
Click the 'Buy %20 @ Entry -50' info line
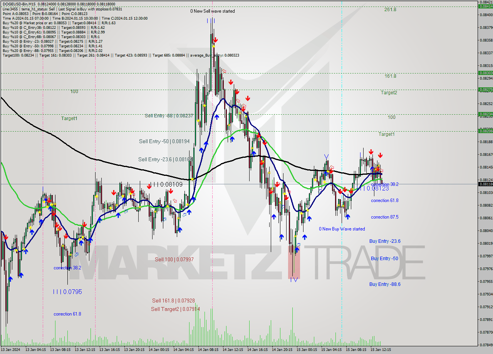click(x=52, y=46)
